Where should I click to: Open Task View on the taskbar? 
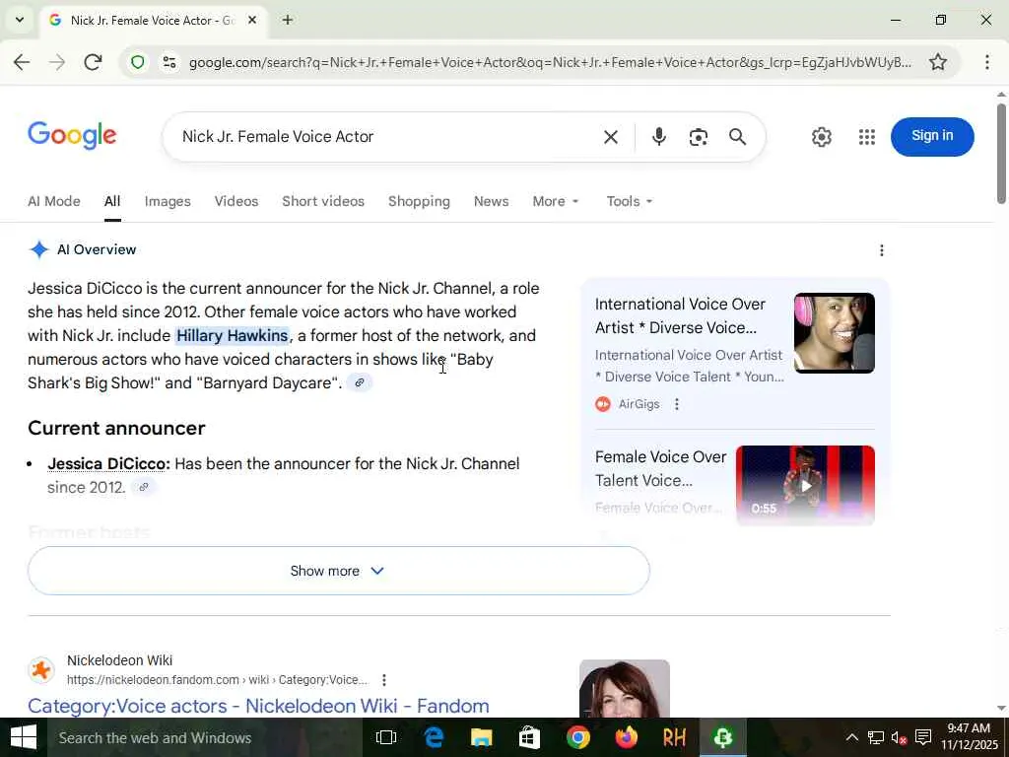coord(386,737)
